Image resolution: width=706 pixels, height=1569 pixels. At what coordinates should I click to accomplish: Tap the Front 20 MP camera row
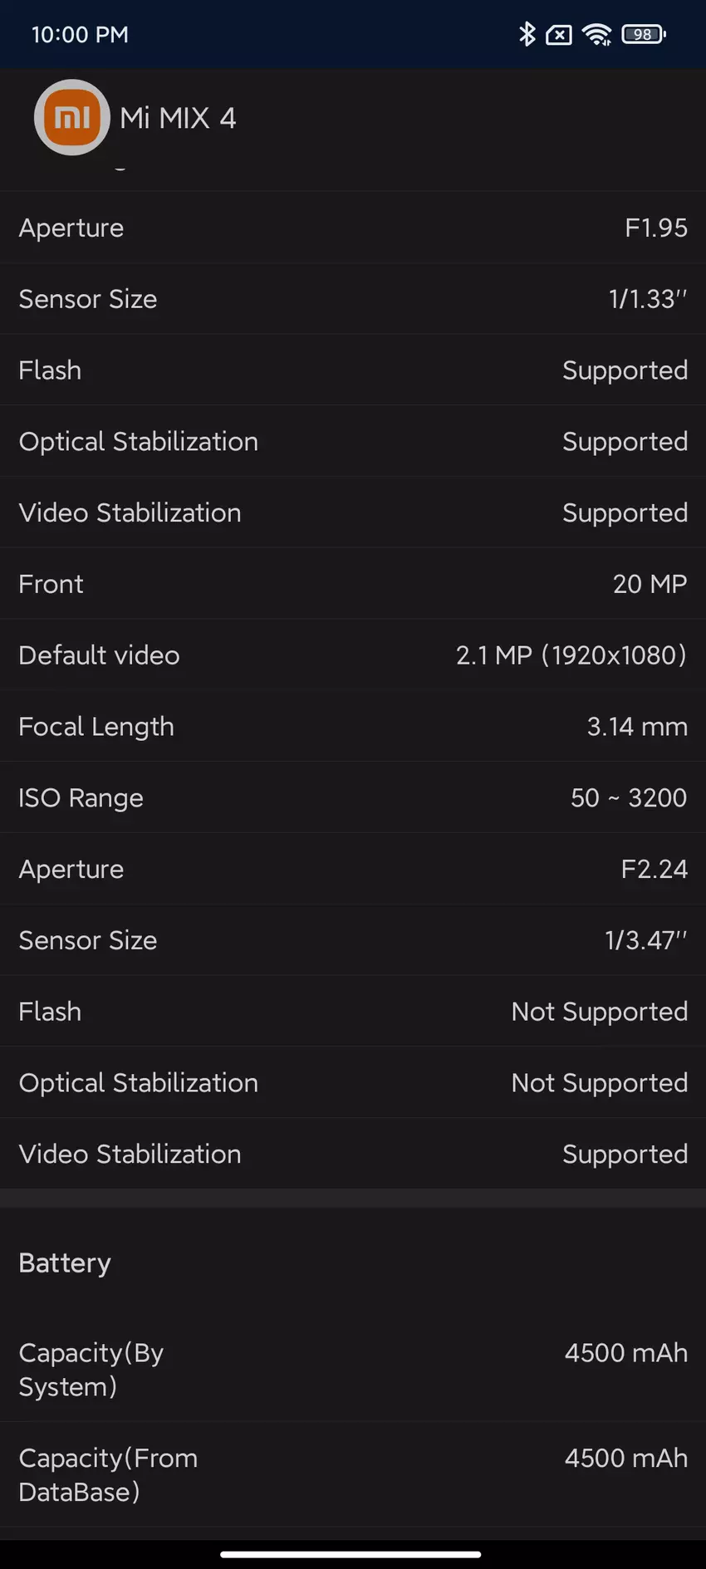point(353,584)
